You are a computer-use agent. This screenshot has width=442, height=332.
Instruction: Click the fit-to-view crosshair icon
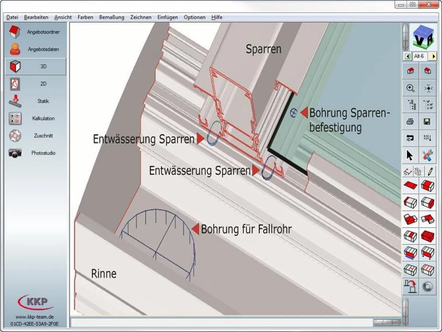tap(428, 88)
